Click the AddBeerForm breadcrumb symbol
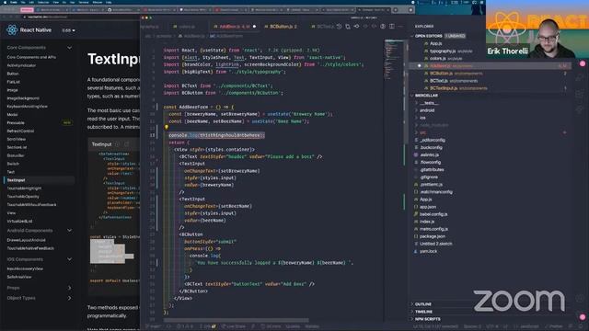This screenshot has width=589, height=331. (226, 37)
